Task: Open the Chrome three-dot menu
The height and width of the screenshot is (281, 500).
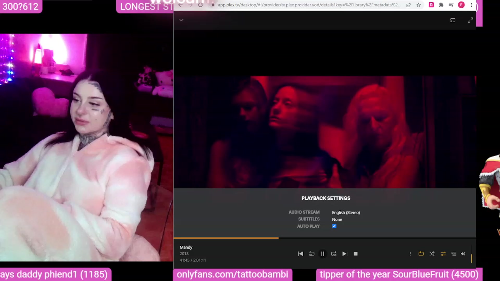Action: pyautogui.click(x=471, y=5)
